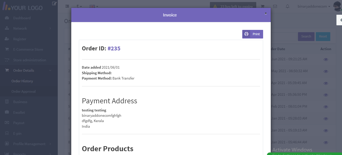Expand the Network submenu chevron
The height and width of the screenshot is (155, 342).
pos(50,28)
